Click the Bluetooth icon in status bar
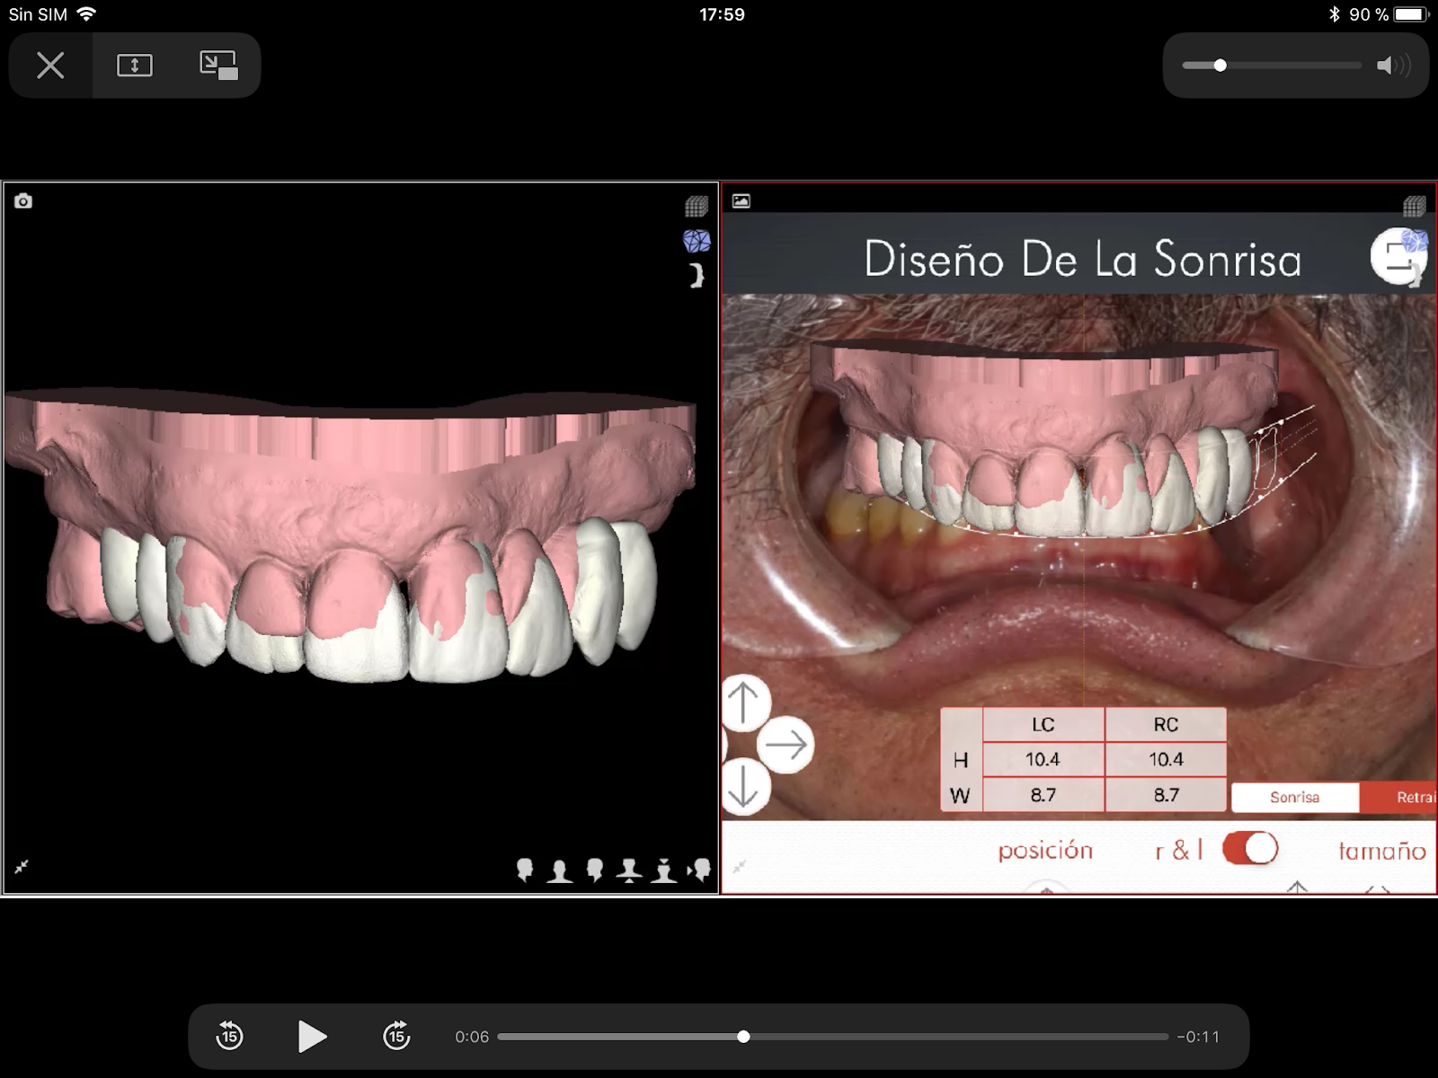This screenshot has width=1438, height=1078. (x=1335, y=14)
